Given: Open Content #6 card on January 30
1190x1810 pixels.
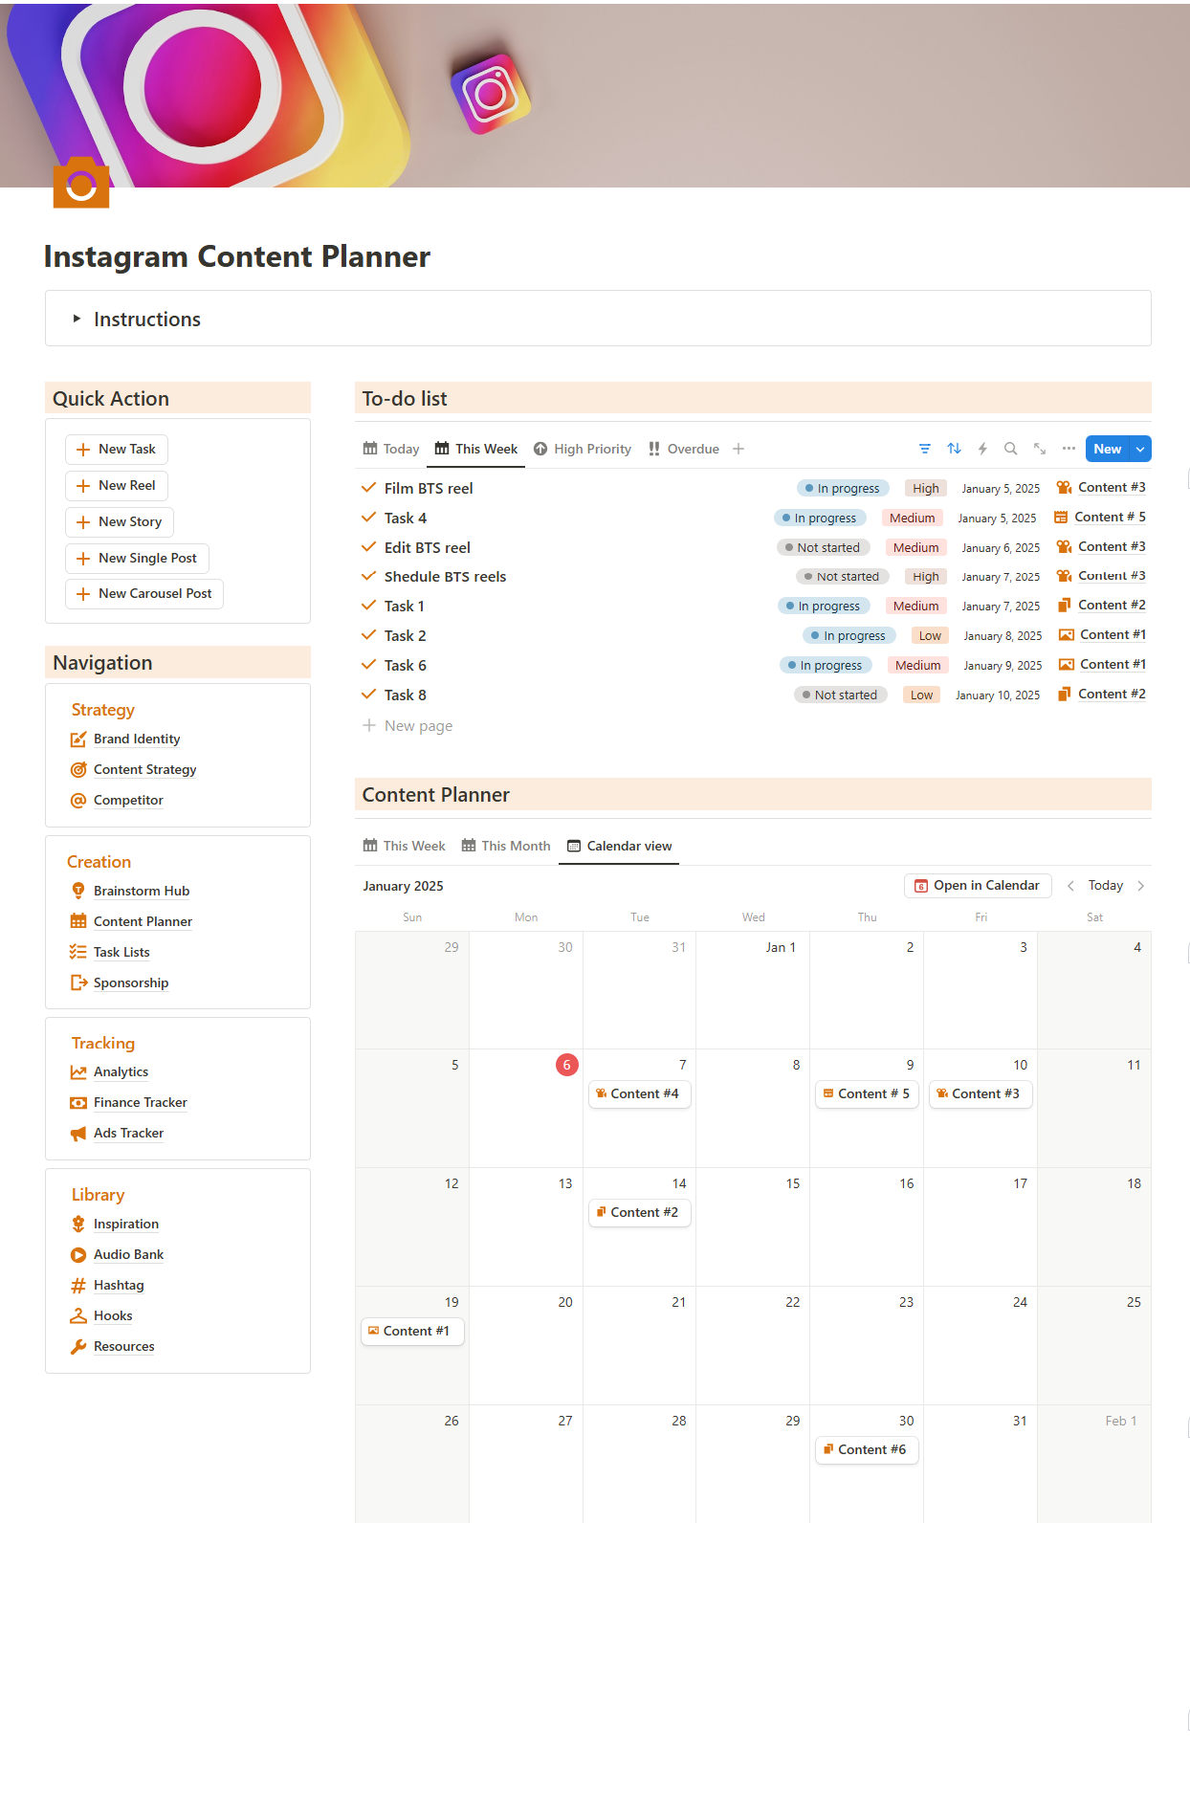Looking at the screenshot, I should coord(867,1450).
